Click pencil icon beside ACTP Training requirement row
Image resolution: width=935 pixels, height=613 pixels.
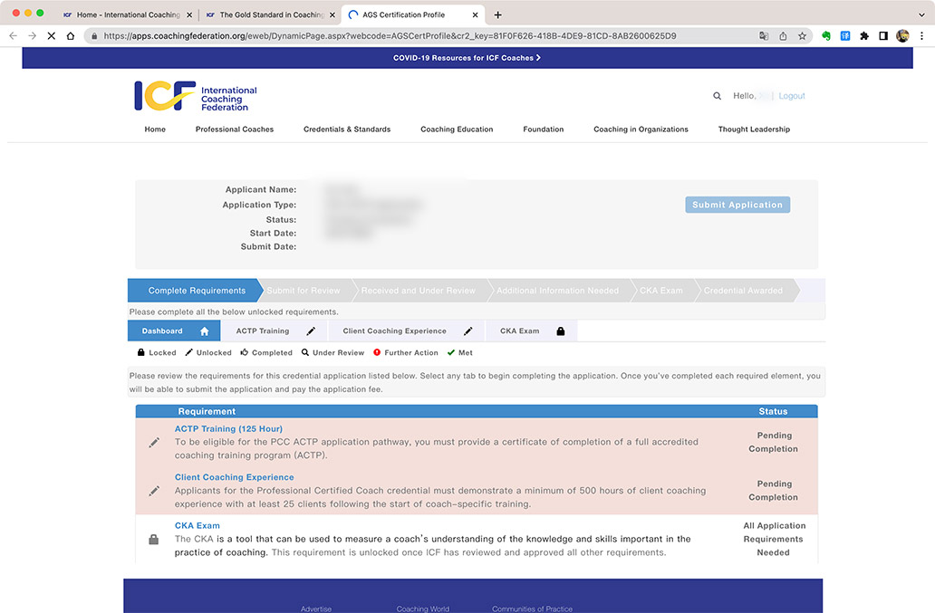154,443
